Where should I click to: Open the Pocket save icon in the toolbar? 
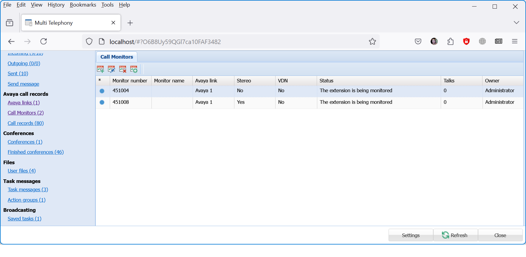(x=418, y=41)
